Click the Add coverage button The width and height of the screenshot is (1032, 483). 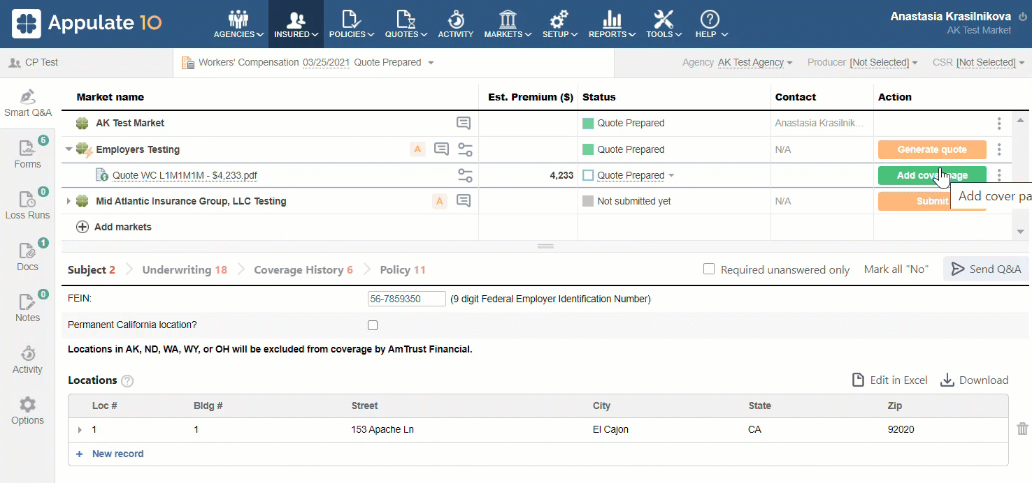click(x=932, y=175)
